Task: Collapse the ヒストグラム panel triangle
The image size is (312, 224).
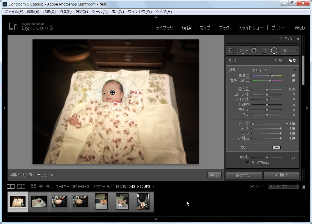Action: coord(297,39)
